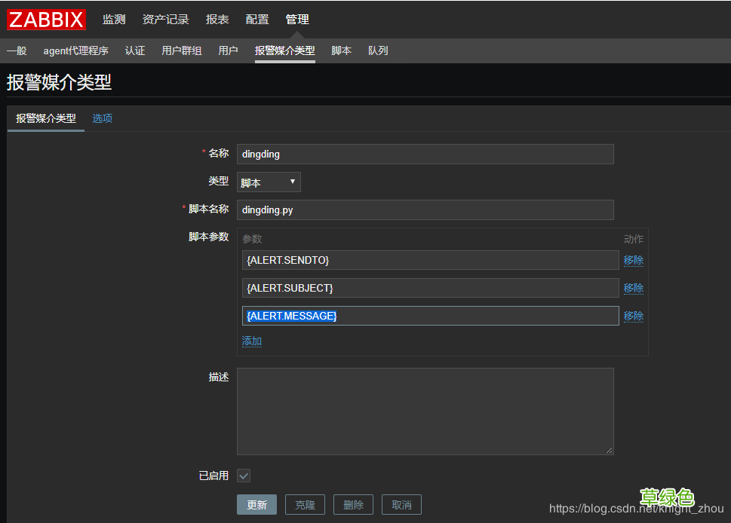Go to the 用户群组 section
Viewport: 731px width, 523px height.
pos(181,50)
